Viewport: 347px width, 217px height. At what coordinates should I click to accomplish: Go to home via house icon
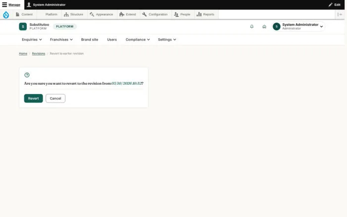(x=264, y=27)
